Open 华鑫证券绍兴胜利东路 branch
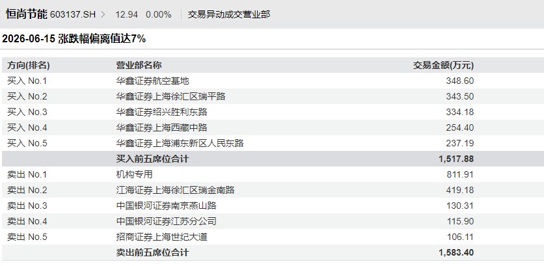 point(161,112)
